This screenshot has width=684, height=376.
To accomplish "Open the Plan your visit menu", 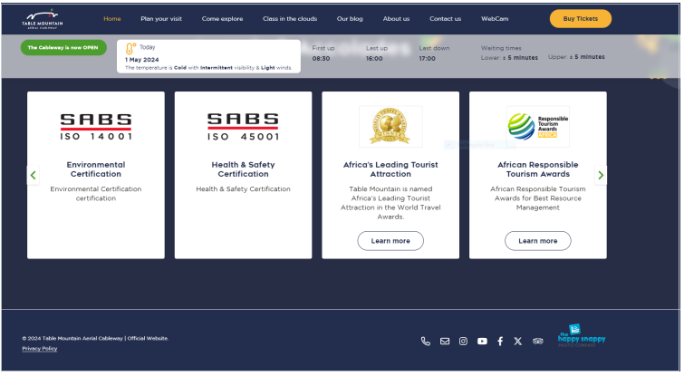I will coord(161,19).
